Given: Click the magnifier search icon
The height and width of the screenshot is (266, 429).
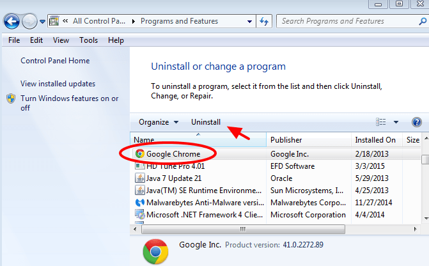Looking at the screenshot, I should click(x=423, y=21).
